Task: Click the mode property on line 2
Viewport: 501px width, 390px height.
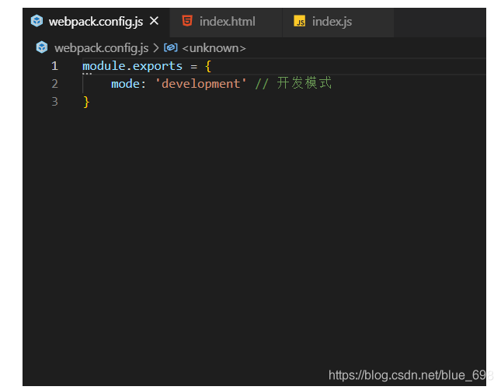Action: (125, 84)
